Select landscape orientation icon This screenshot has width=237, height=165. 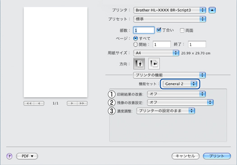[154, 64]
